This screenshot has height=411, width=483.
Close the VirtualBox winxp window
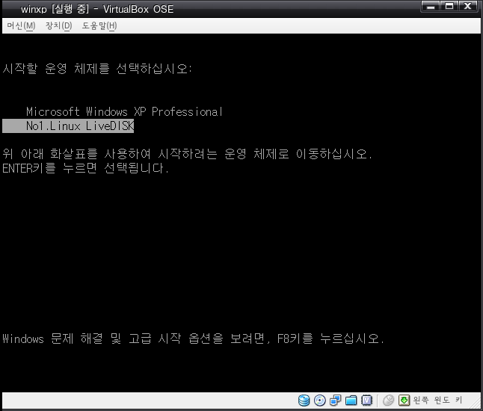click(x=468, y=6)
